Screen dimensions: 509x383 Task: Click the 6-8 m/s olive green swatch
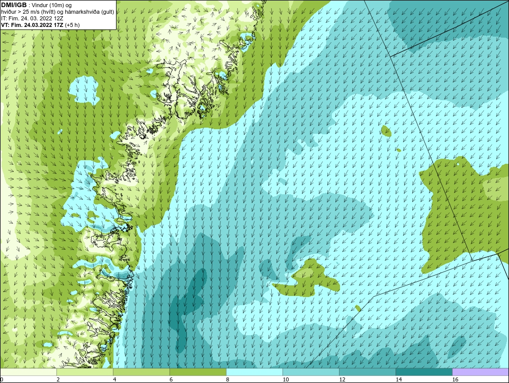click(x=197, y=372)
